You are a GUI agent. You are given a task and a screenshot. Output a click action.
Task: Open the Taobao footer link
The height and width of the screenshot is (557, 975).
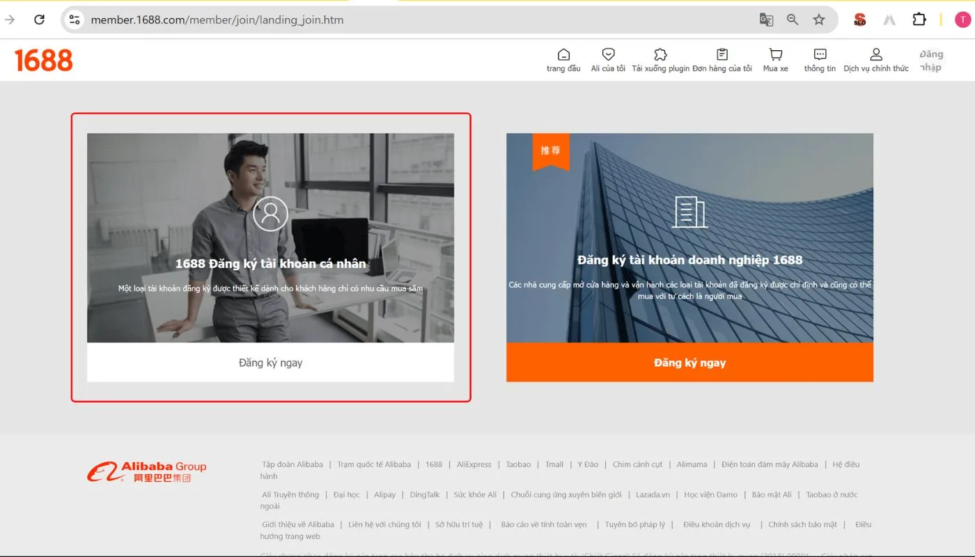pyautogui.click(x=518, y=464)
